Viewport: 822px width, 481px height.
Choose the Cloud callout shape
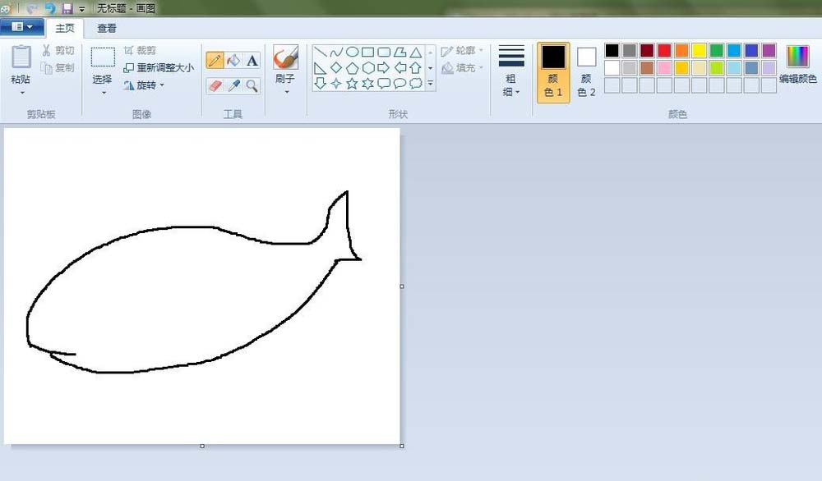[x=416, y=83]
